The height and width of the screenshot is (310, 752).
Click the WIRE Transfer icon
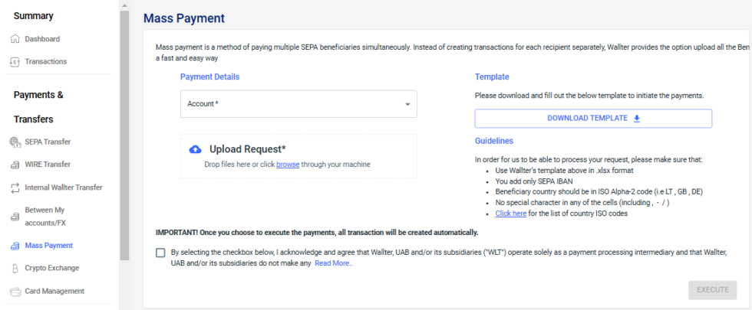point(14,165)
